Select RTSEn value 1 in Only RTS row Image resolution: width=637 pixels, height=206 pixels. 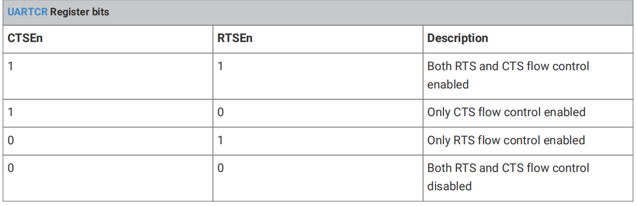pos(220,140)
